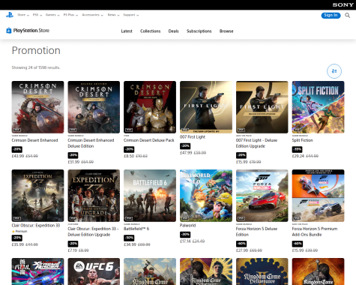
Task: Click the PlayStation Store bag icon
Action: pyautogui.click(x=9, y=31)
